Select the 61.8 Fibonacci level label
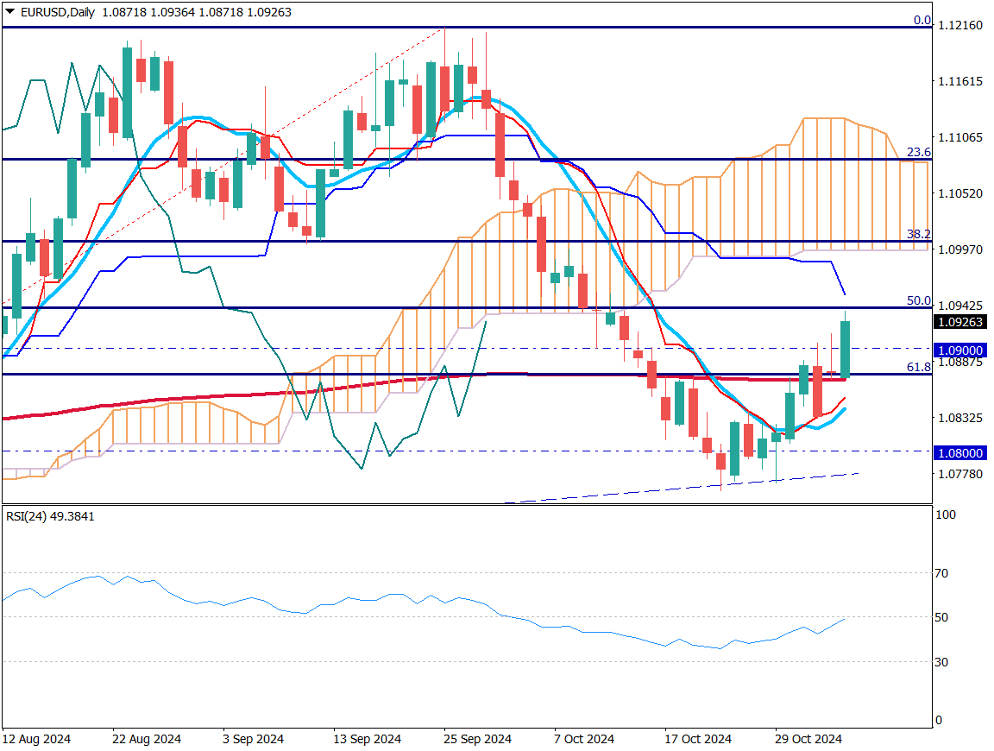This screenshot has height=751, width=994. pyautogui.click(x=918, y=367)
